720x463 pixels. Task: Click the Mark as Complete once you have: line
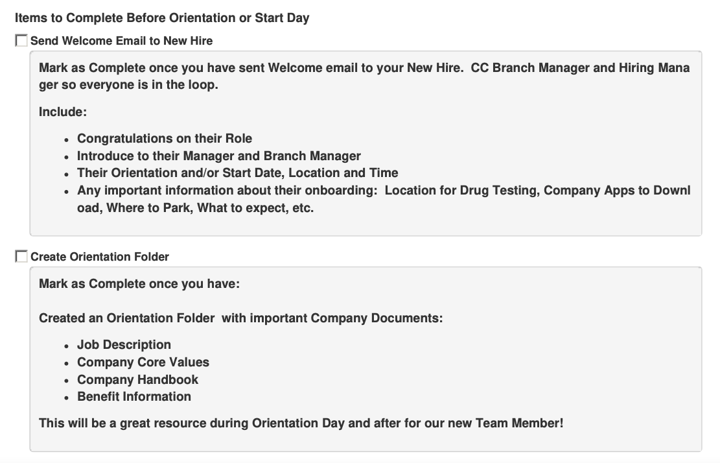coord(139,283)
